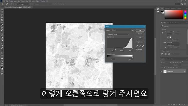
Task: Open preset options gear in Levels dialog
Action: click(x=133, y=30)
